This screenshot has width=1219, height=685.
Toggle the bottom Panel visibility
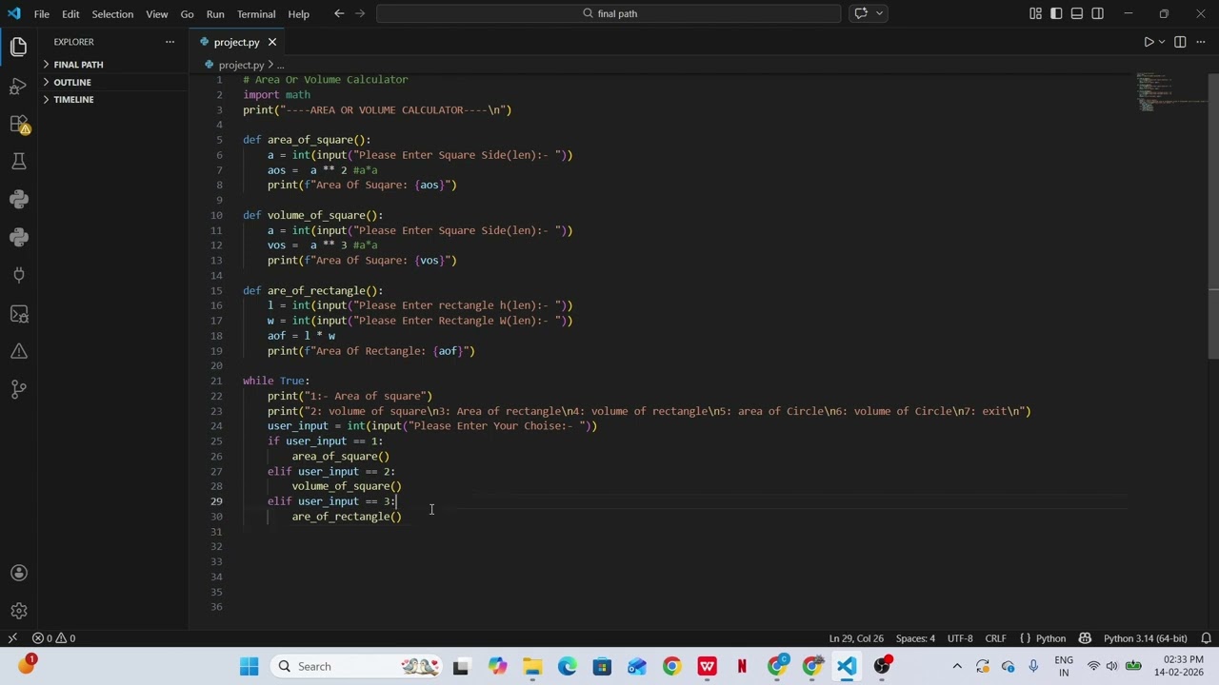coord(1077,13)
